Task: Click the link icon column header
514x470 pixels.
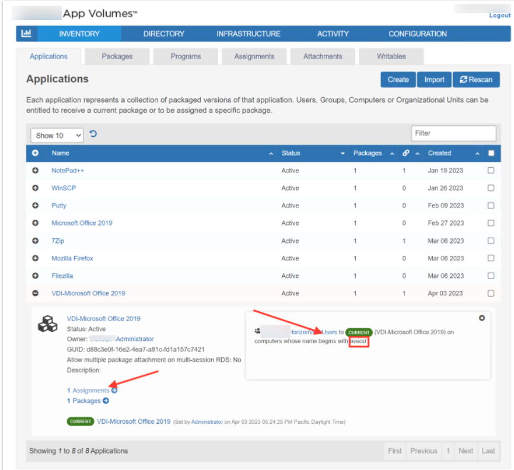Action: 406,153
